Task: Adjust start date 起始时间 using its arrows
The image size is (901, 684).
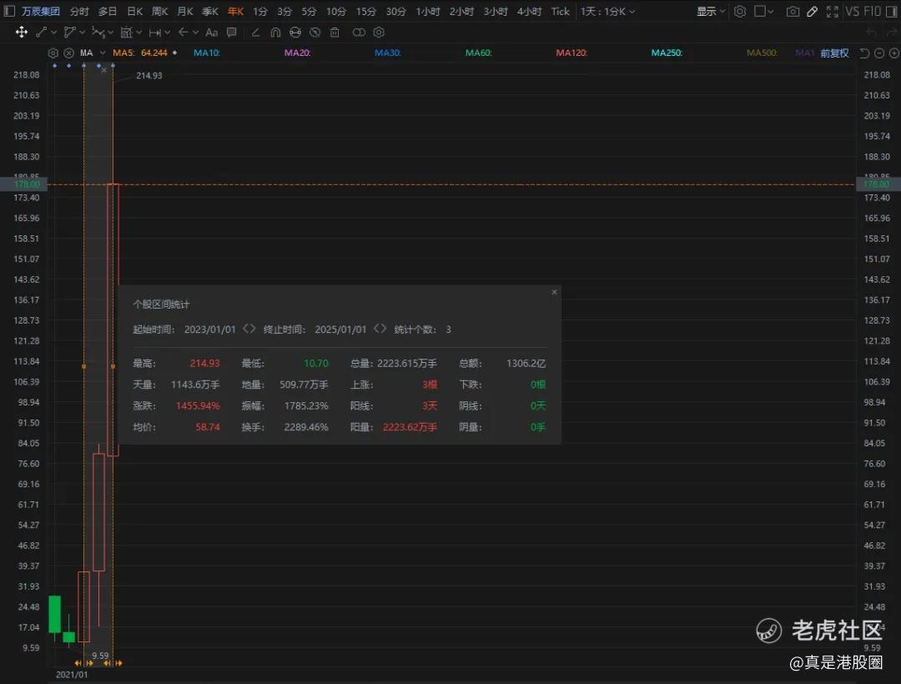Action: click(249, 329)
